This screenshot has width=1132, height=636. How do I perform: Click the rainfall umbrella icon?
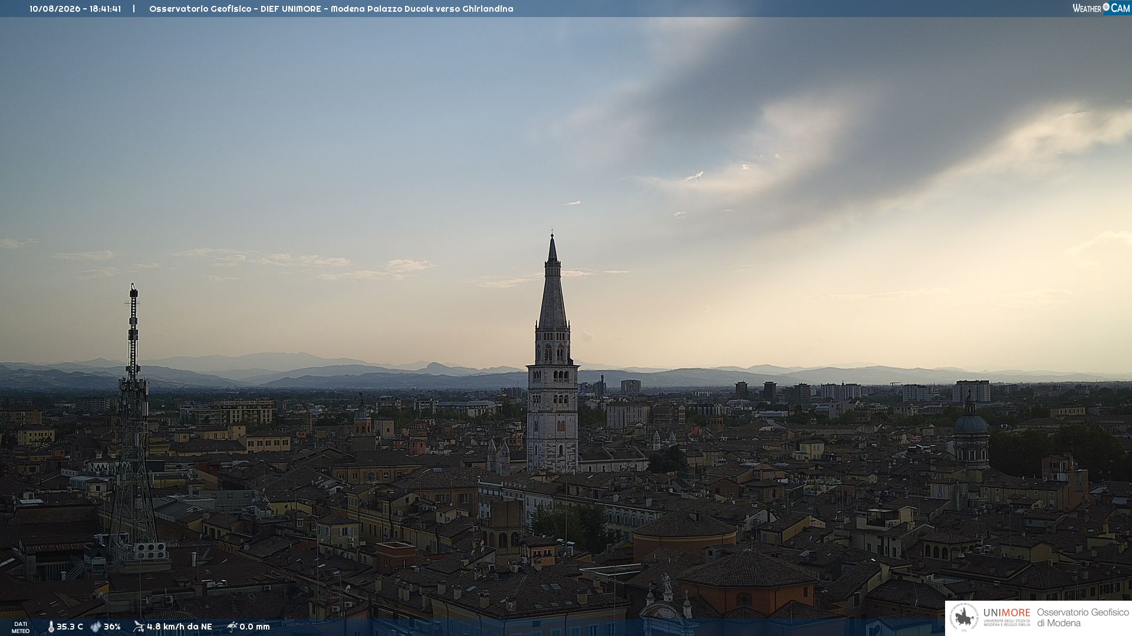[232, 627]
